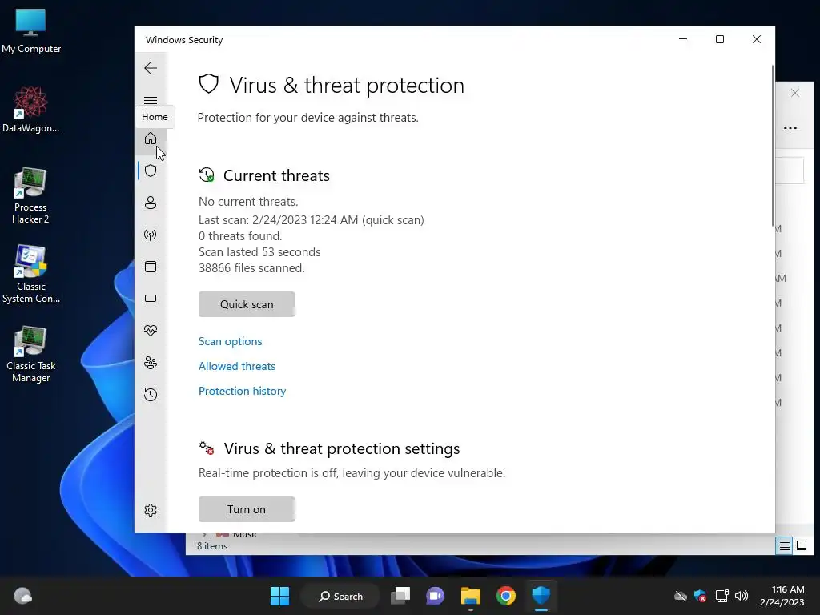Open Task View from the taskbar
820x615 pixels.
coord(400,596)
